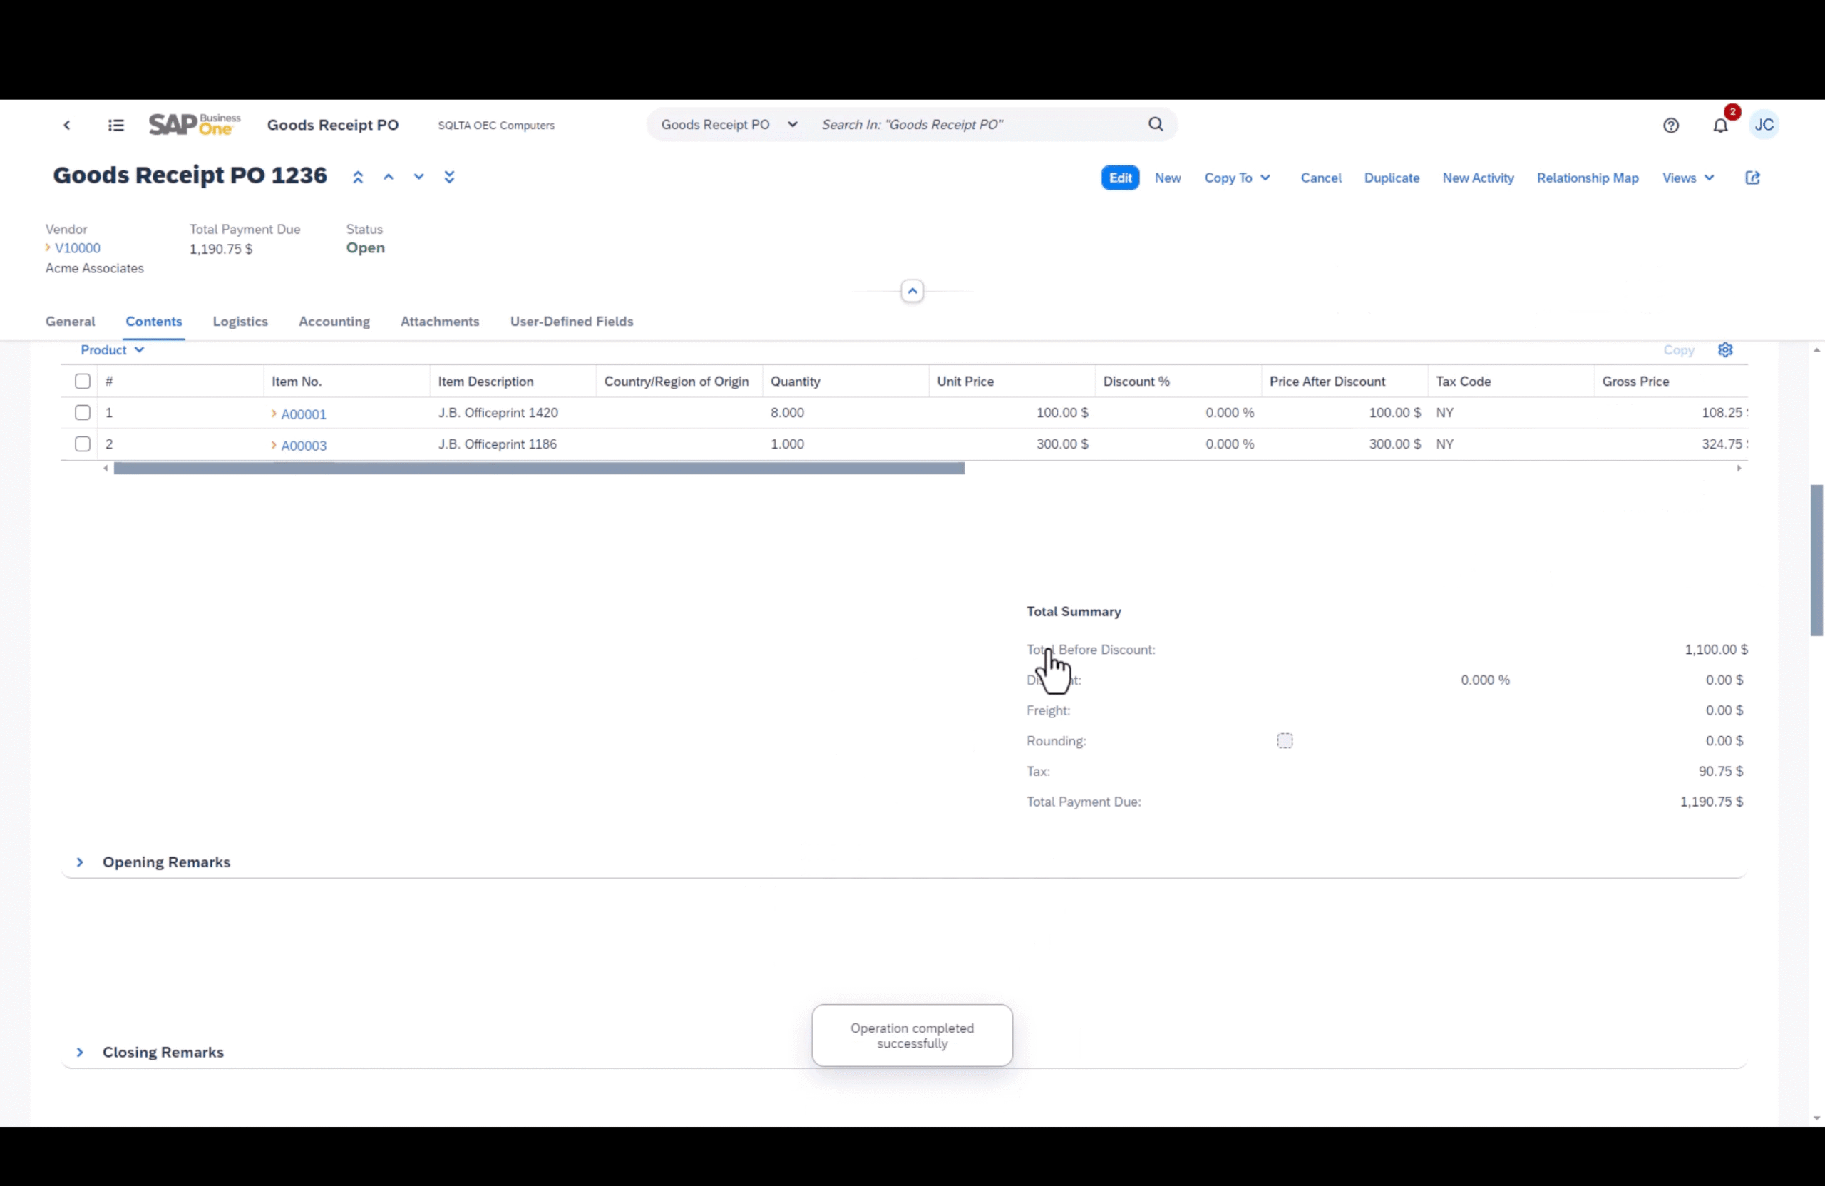Image resolution: width=1825 pixels, height=1186 pixels.
Task: Open the Relationship Map
Action: [x=1588, y=178]
